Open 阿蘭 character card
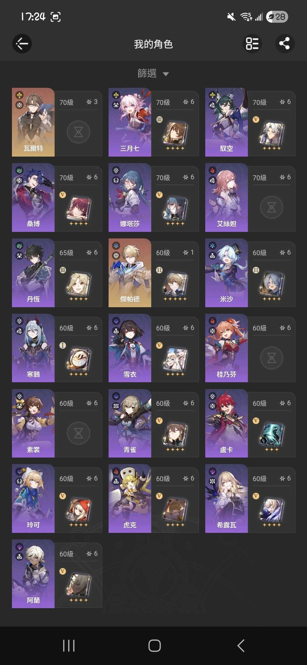The height and width of the screenshot is (665, 307). pyautogui.click(x=57, y=574)
